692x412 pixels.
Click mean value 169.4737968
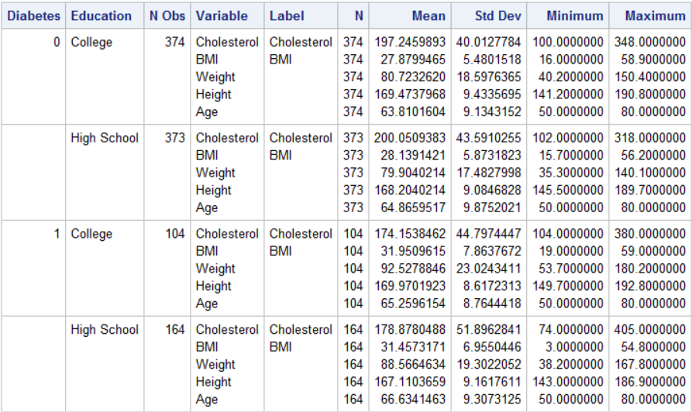[x=410, y=94]
